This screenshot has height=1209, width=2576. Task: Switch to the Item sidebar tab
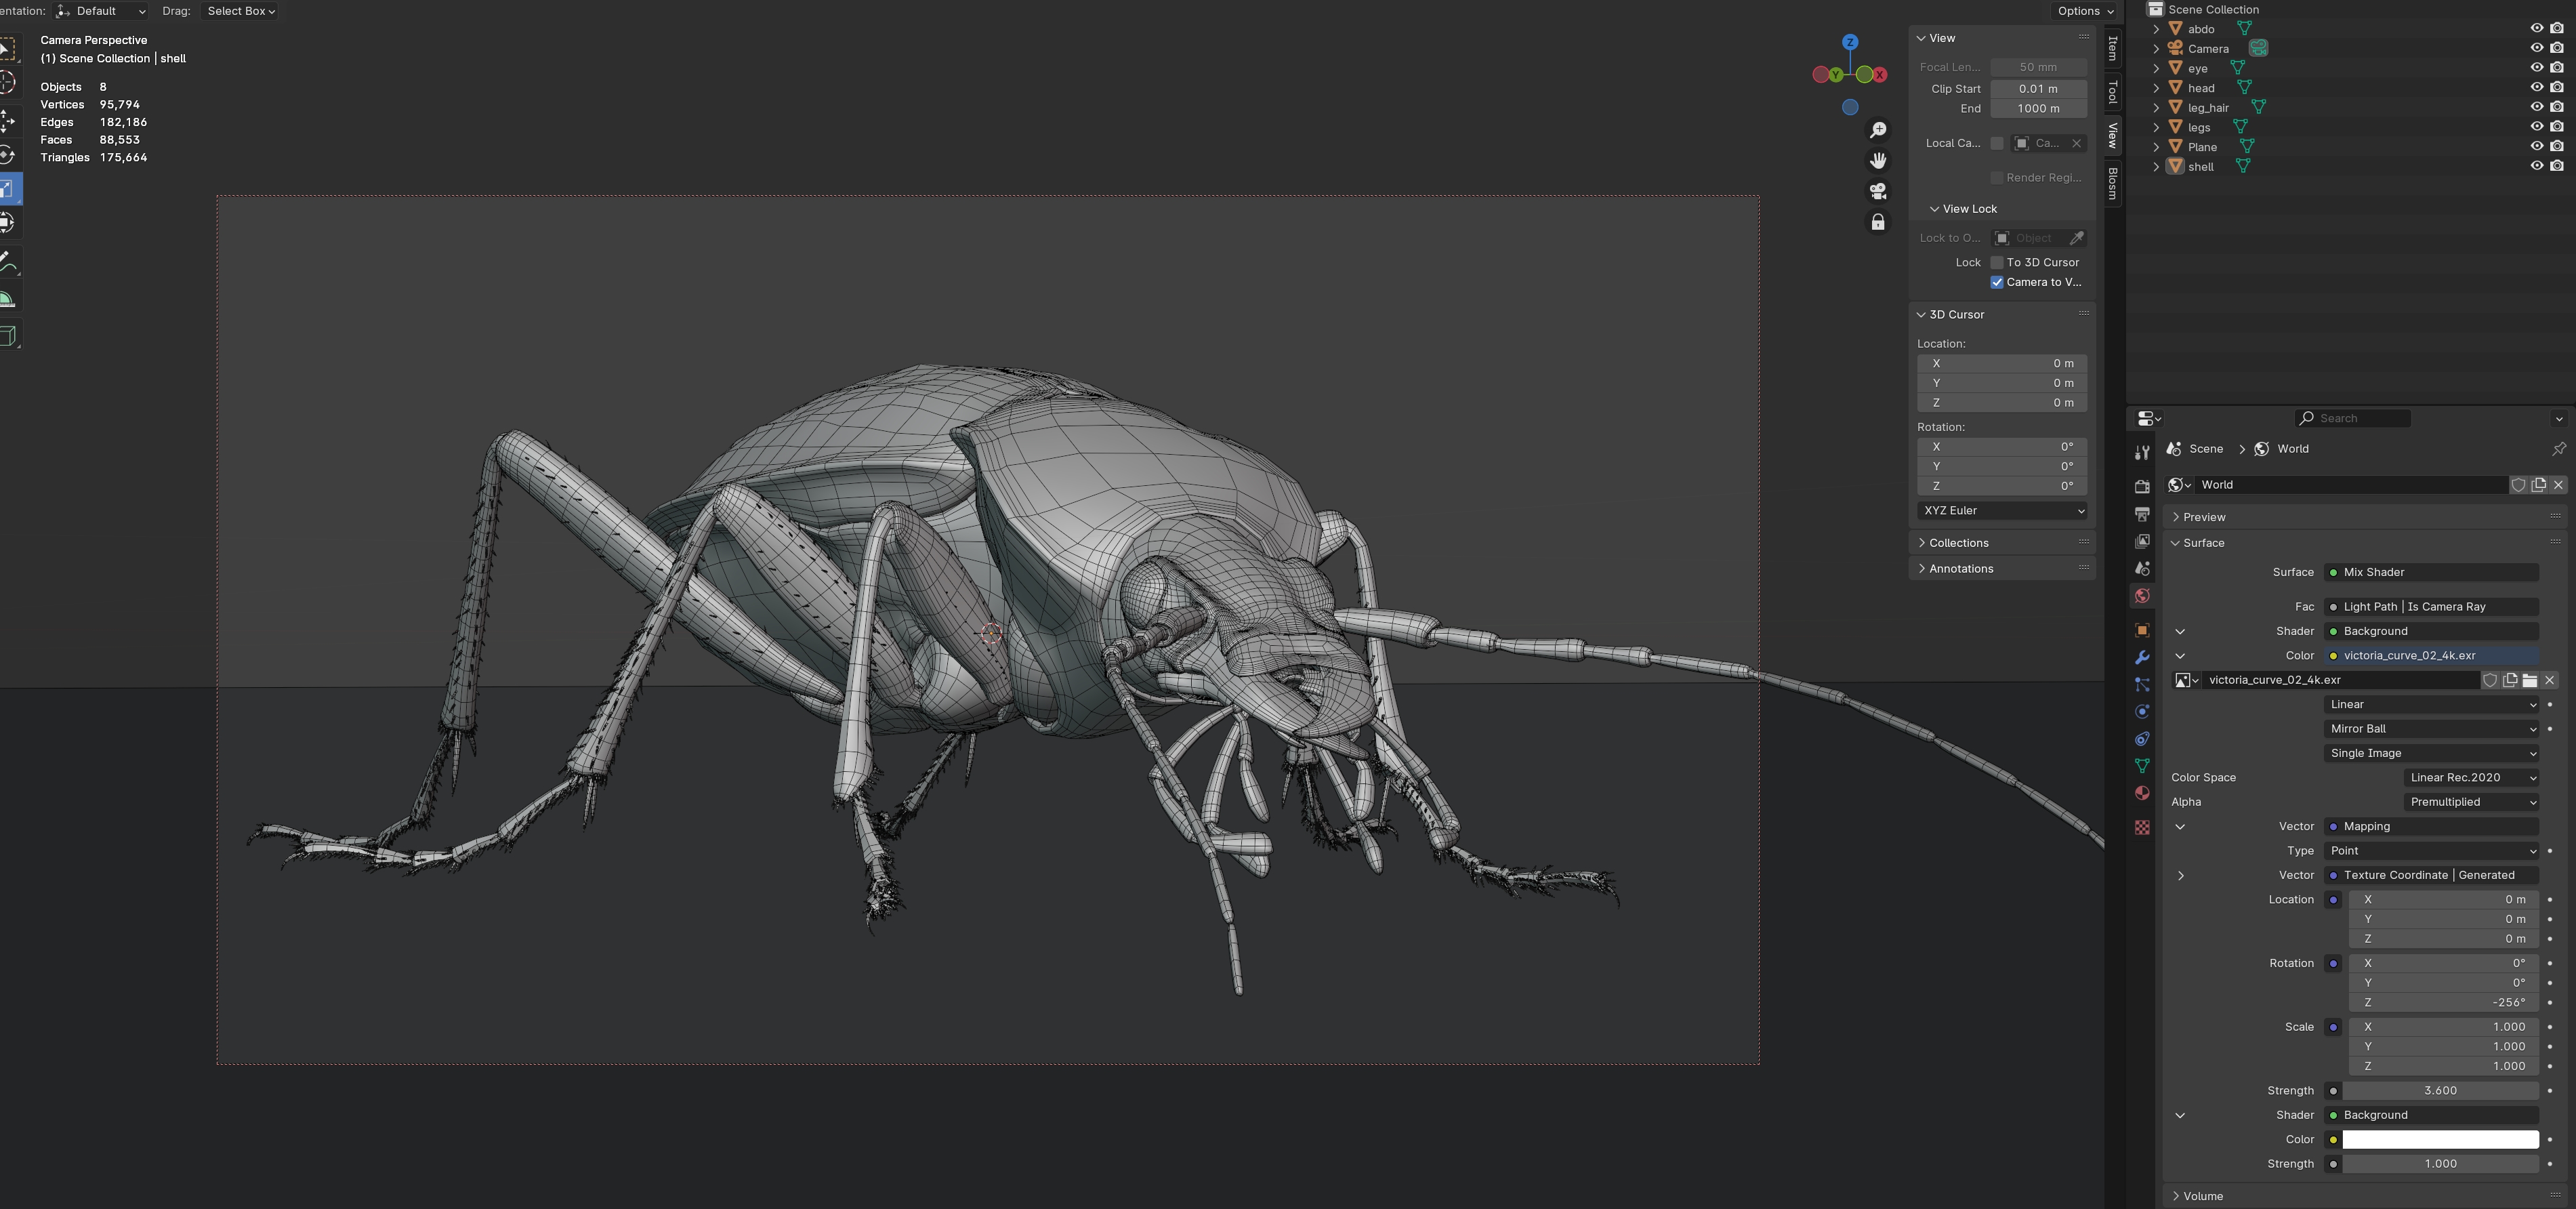(2113, 48)
